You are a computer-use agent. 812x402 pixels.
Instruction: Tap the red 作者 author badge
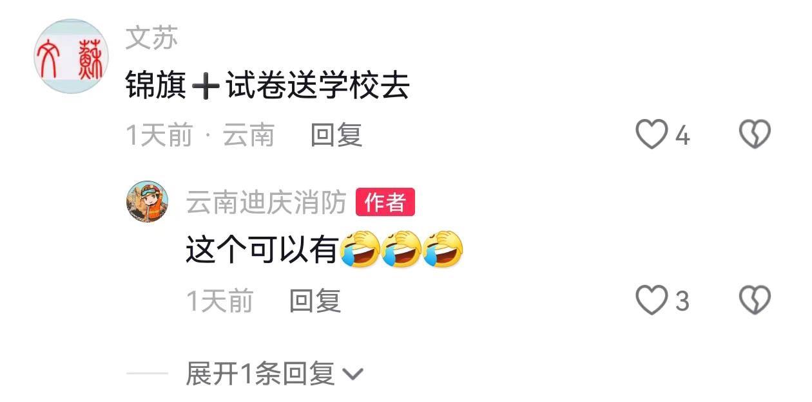tap(385, 203)
